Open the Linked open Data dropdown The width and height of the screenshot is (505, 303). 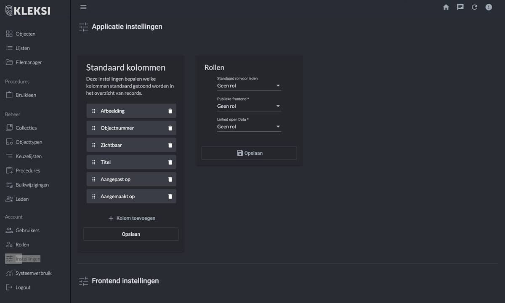coord(249,127)
